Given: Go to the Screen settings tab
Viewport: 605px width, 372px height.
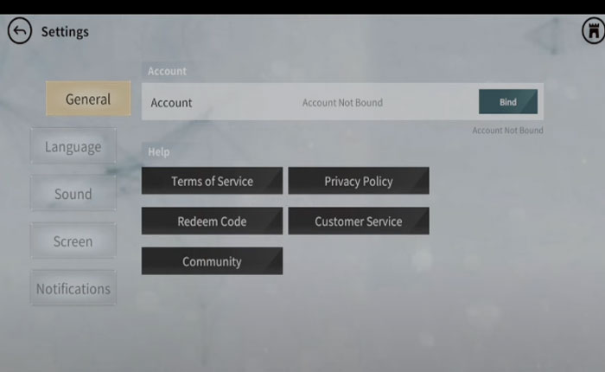Looking at the screenshot, I should click(x=73, y=241).
